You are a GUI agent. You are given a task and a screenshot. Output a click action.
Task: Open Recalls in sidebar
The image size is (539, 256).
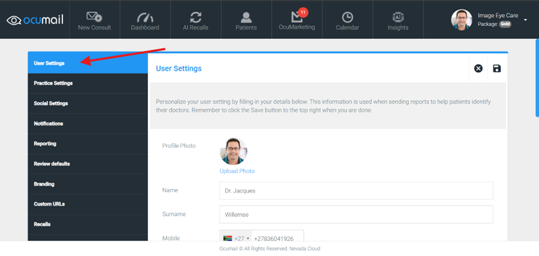tap(88, 225)
